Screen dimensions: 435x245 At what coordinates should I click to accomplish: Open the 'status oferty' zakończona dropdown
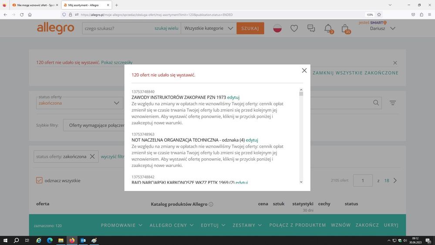pyautogui.click(x=80, y=103)
